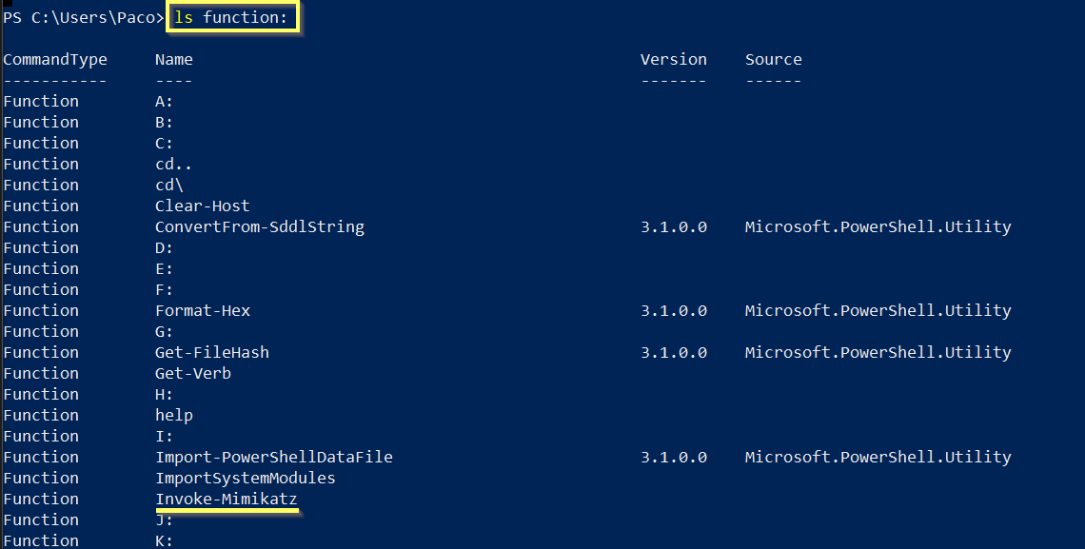Image resolution: width=1085 pixels, height=549 pixels.
Task: Click the cd\ function entry
Action: point(169,185)
